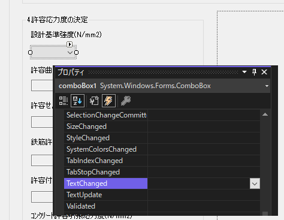Show Properties page icon
This screenshot has width=284, height=220.
click(94, 101)
